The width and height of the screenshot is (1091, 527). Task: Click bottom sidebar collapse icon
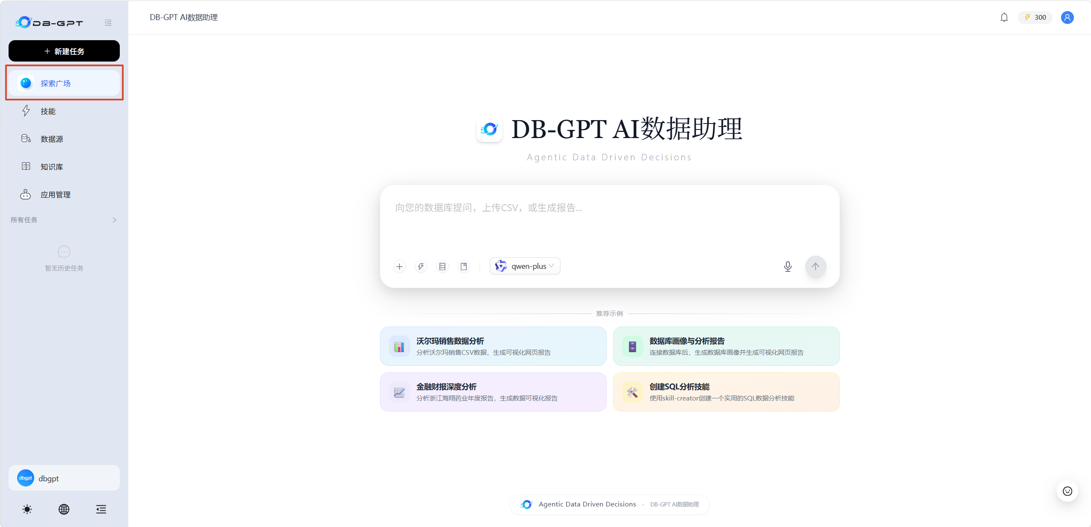[101, 509]
